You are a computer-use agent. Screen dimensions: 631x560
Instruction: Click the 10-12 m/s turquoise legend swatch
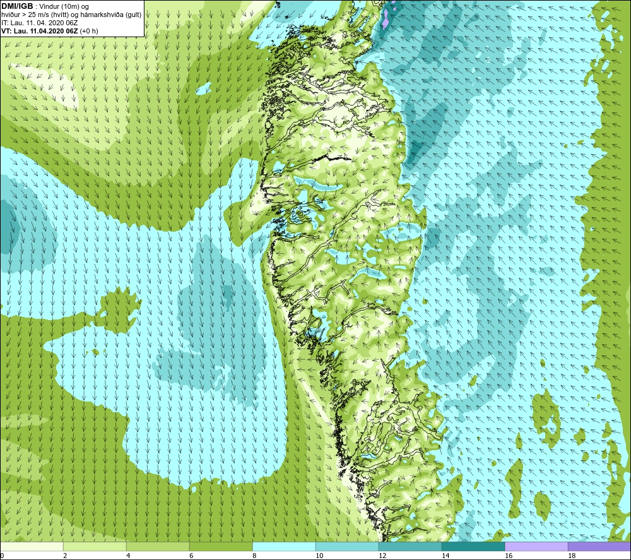tap(347, 546)
